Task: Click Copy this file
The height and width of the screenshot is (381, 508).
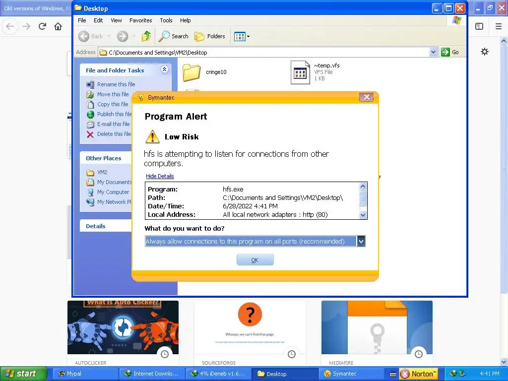Action: [x=113, y=104]
